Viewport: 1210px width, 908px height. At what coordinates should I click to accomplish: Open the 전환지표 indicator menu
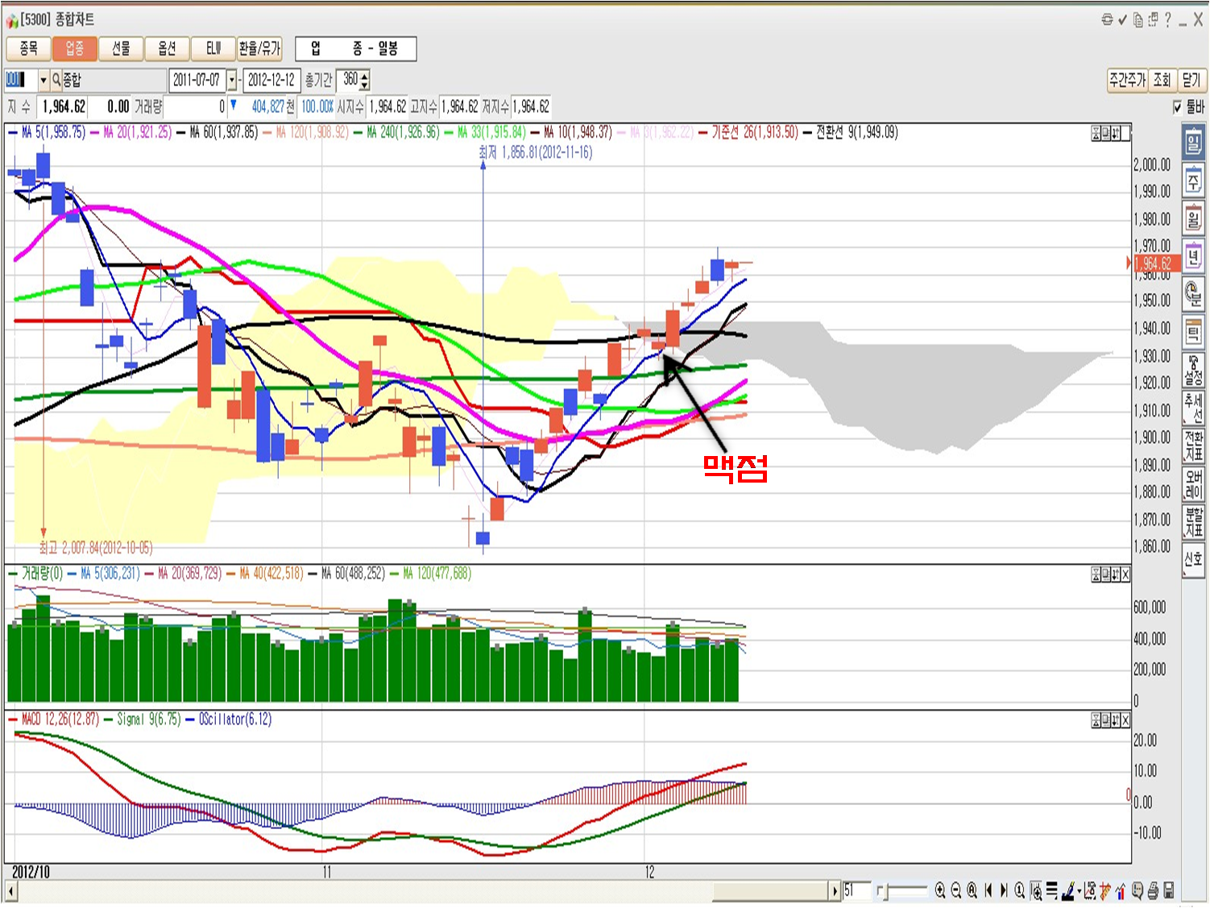click(x=1193, y=446)
